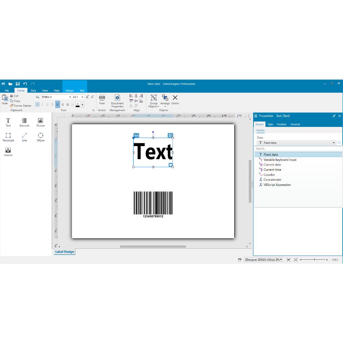Screen dimensions: 343x343
Task: Click the Save icon in title bar
Action: 18,84
